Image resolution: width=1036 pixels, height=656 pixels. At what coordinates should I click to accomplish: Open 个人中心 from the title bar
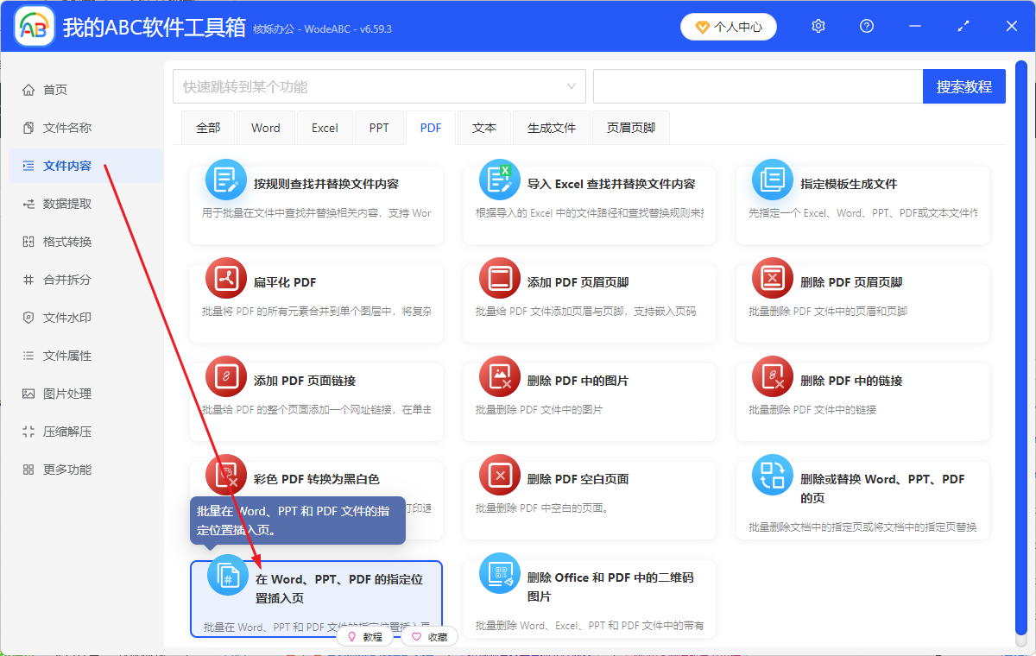[728, 26]
